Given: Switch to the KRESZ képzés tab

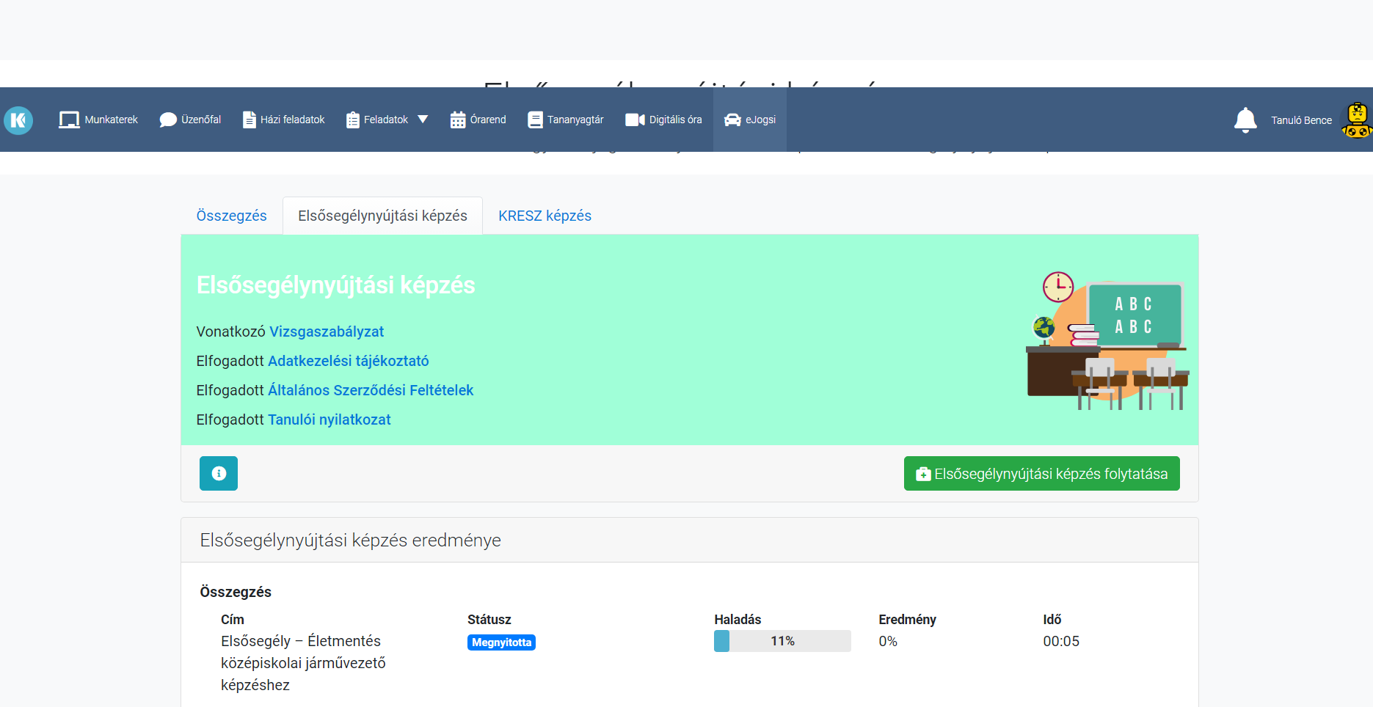Looking at the screenshot, I should (545, 216).
